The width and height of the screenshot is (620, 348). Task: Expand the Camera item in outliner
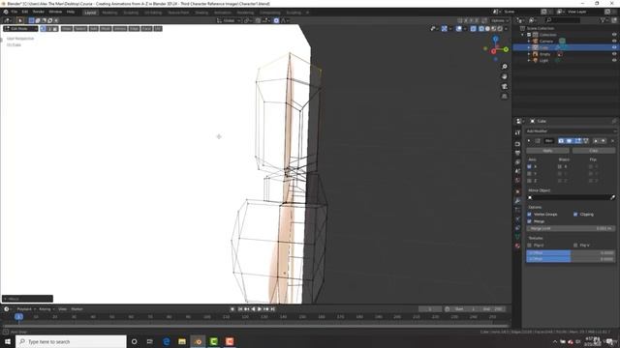[529, 41]
